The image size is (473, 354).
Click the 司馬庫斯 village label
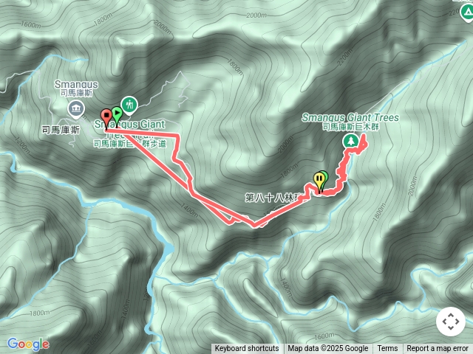61,130
